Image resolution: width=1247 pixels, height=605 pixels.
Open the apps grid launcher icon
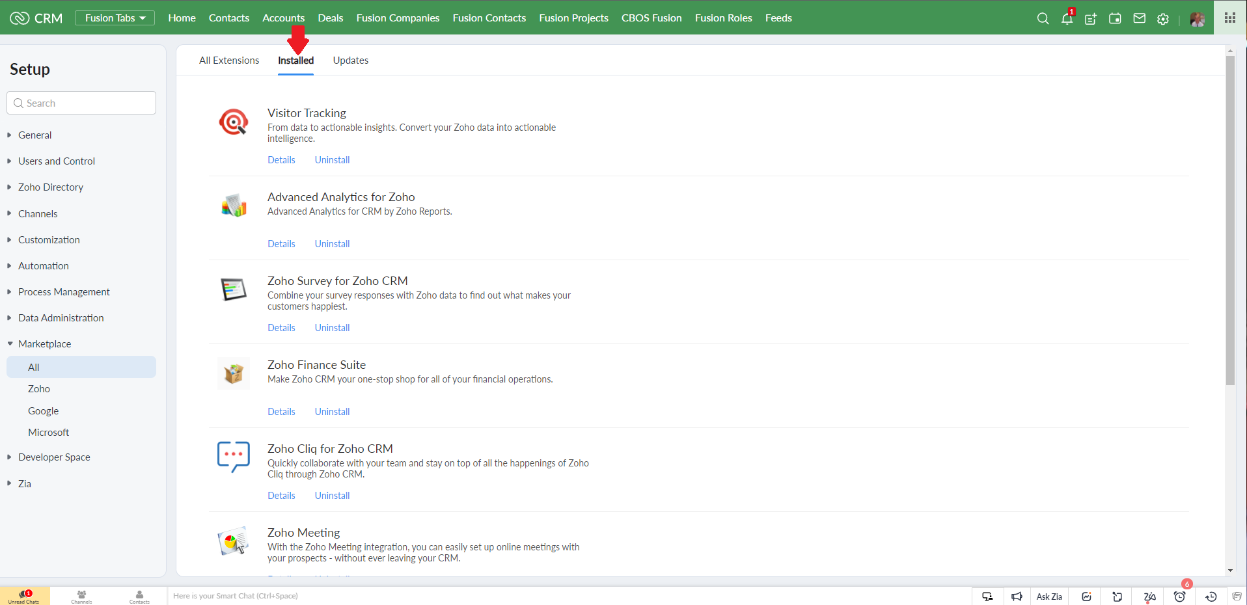(x=1229, y=18)
